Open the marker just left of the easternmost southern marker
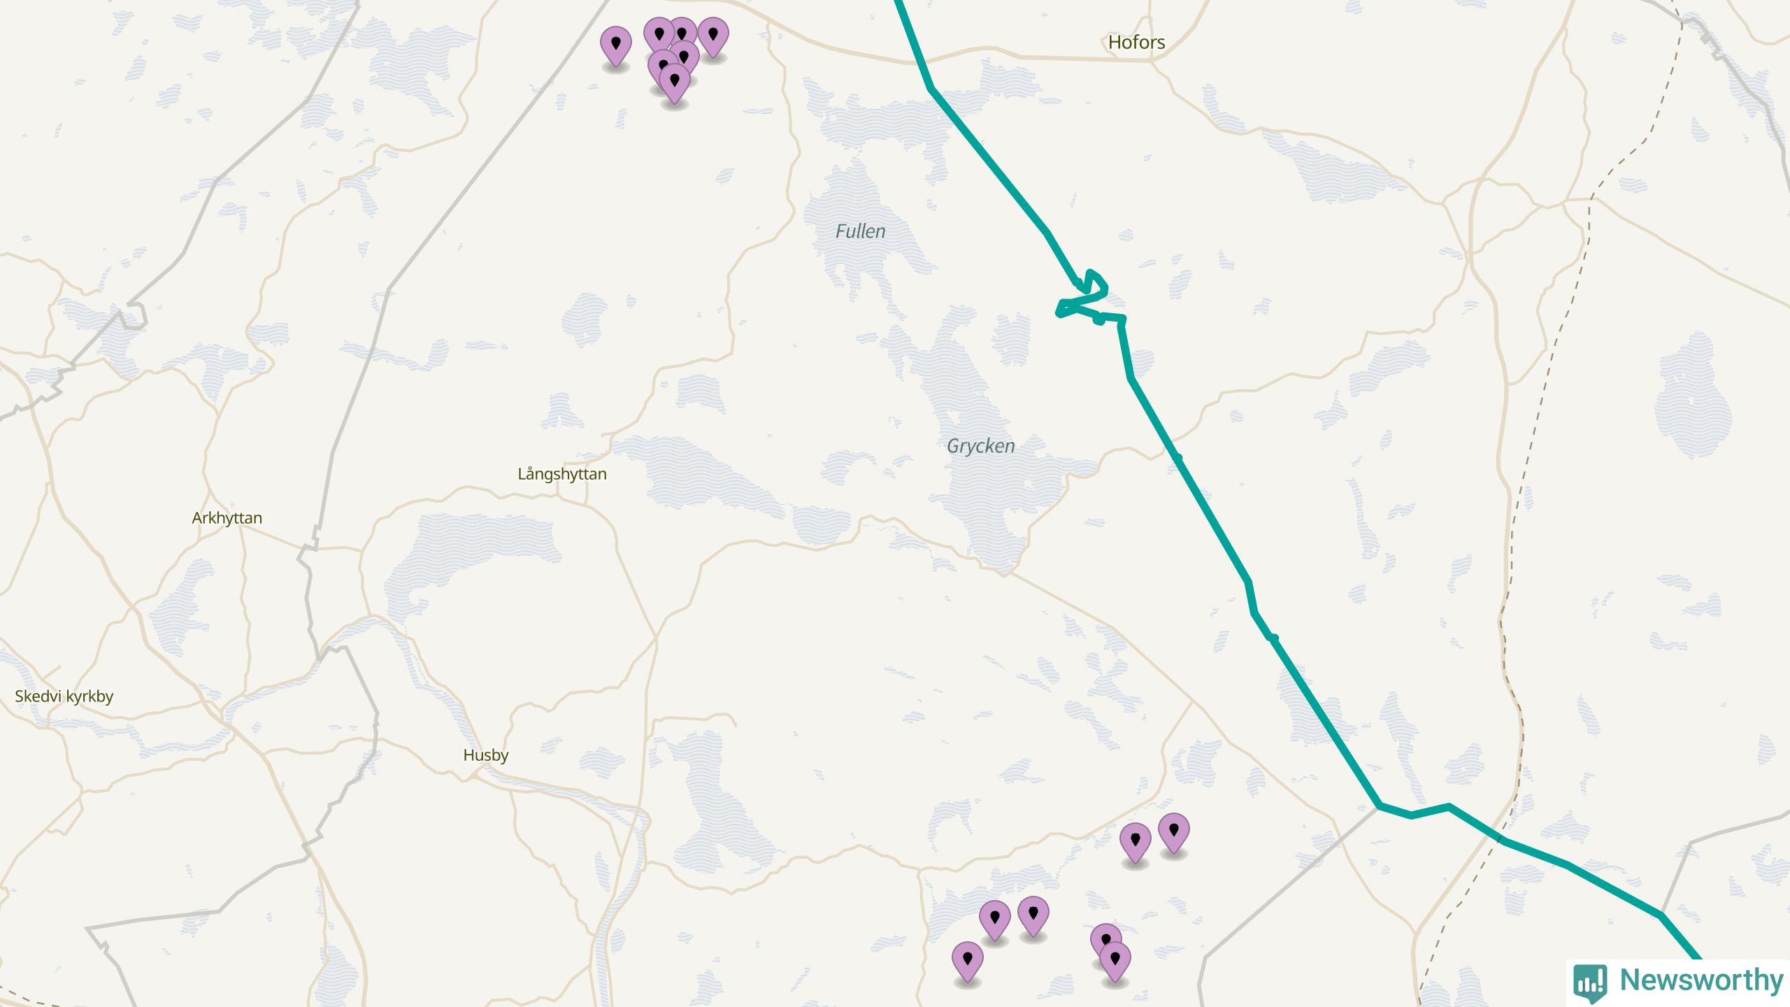The height and width of the screenshot is (1007, 1790). pyautogui.click(x=1135, y=843)
